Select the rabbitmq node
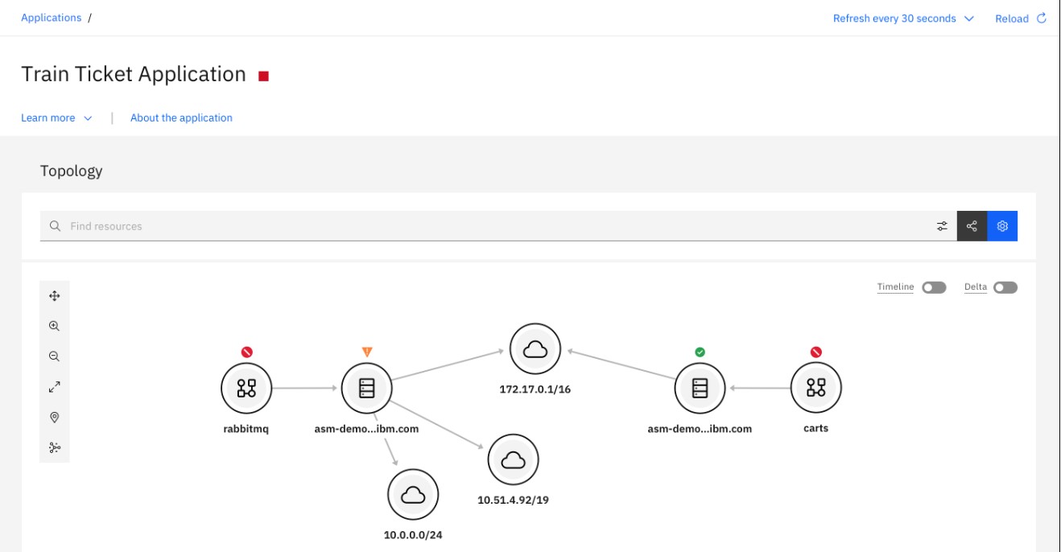1061x552 pixels. pos(246,388)
